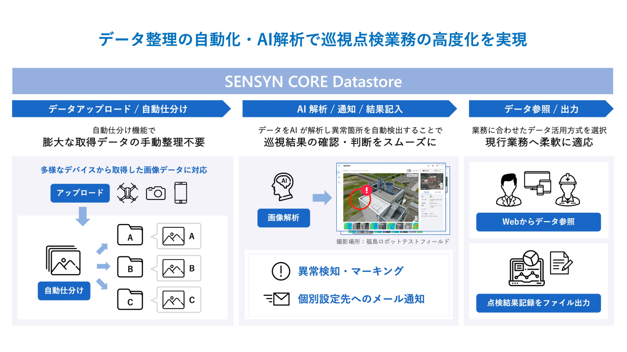627x352 pixels.
Task: Click the right arrow pointing to analysis screenshot
Action: [322, 198]
